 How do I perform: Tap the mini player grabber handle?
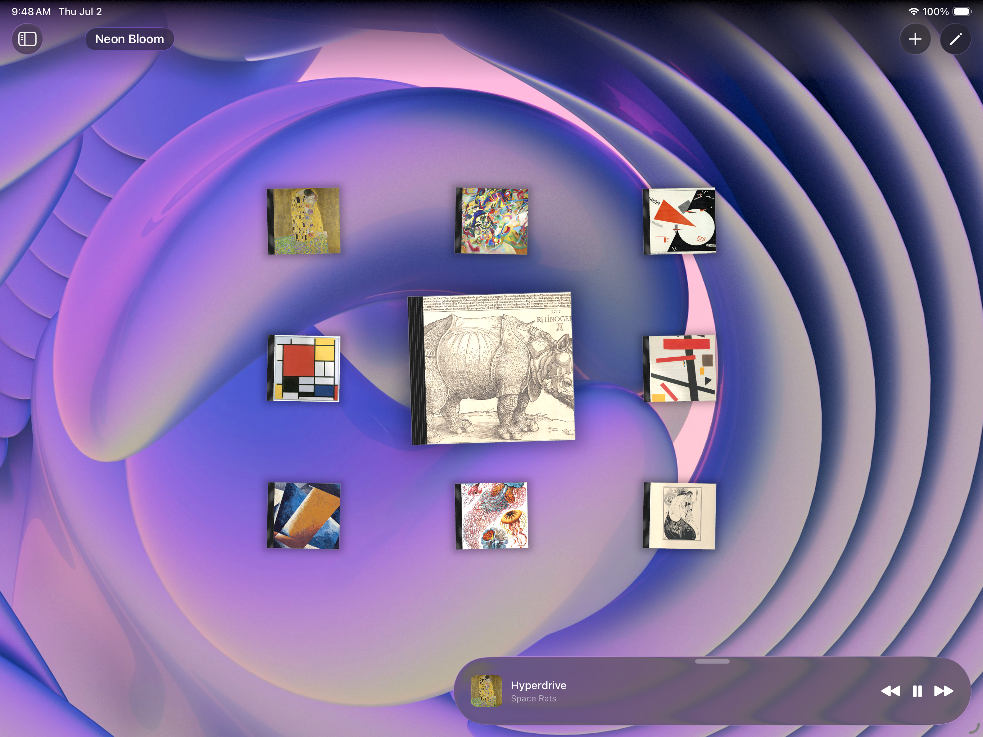pyautogui.click(x=712, y=661)
